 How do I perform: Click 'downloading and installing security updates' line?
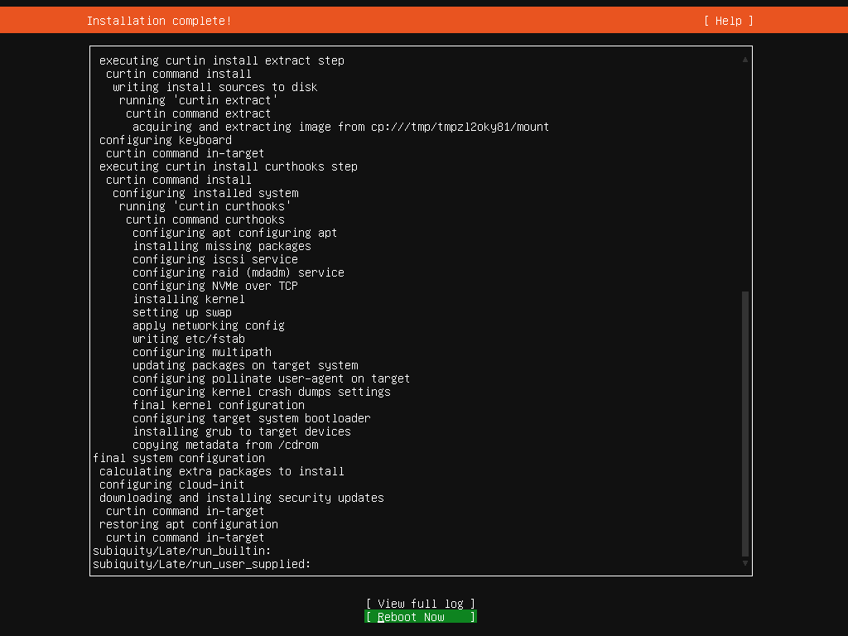tap(242, 498)
